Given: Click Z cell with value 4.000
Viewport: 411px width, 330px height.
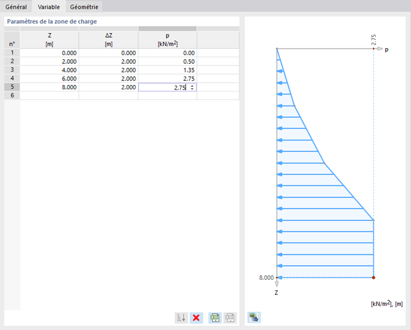Looking at the screenshot, I should pyautogui.click(x=50, y=70).
